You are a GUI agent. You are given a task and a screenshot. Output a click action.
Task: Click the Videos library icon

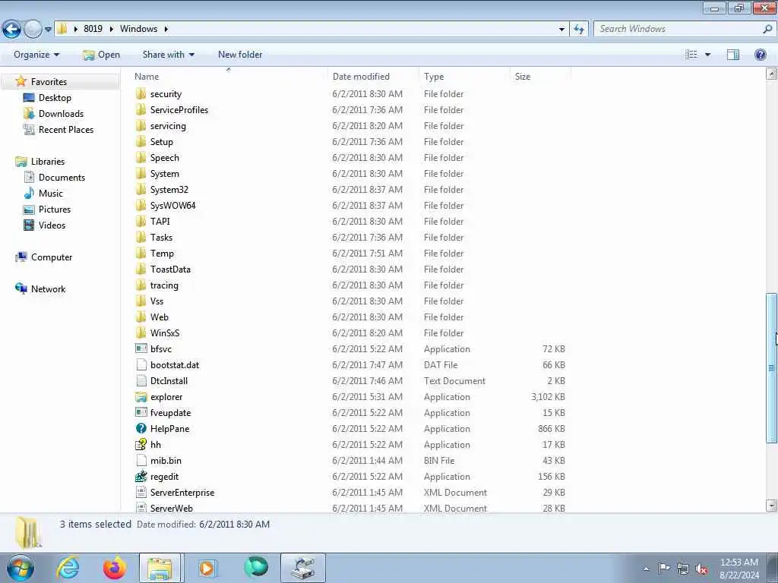pos(30,225)
